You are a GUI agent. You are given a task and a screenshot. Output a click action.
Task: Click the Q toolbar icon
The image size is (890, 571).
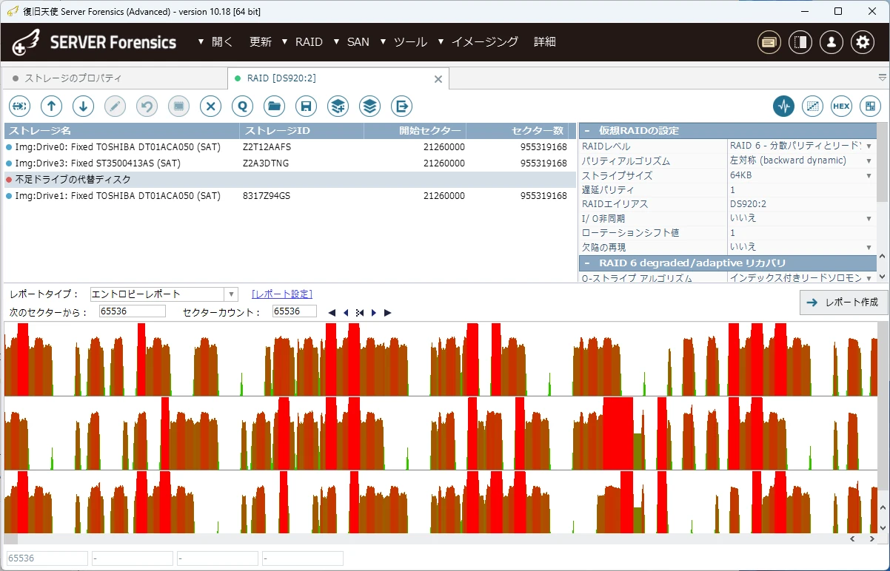242,107
